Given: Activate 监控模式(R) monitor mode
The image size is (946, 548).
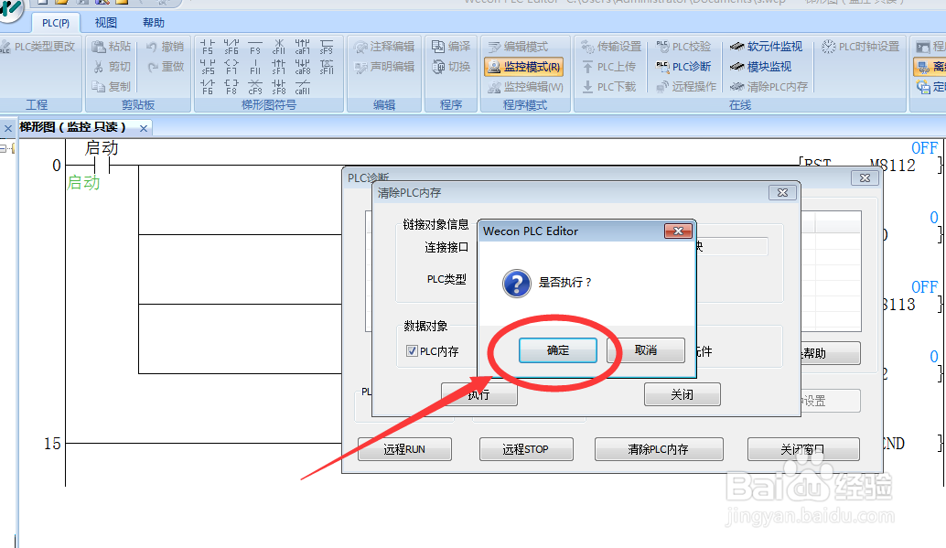Looking at the screenshot, I should [523, 67].
